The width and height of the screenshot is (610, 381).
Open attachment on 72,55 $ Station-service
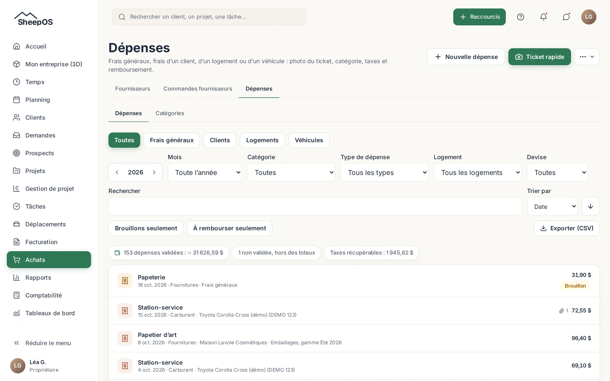click(x=564, y=311)
